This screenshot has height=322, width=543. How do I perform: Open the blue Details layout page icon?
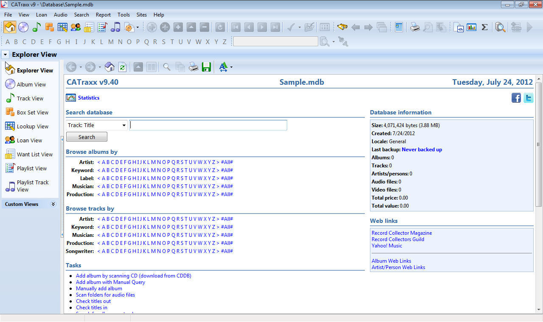pos(399,27)
